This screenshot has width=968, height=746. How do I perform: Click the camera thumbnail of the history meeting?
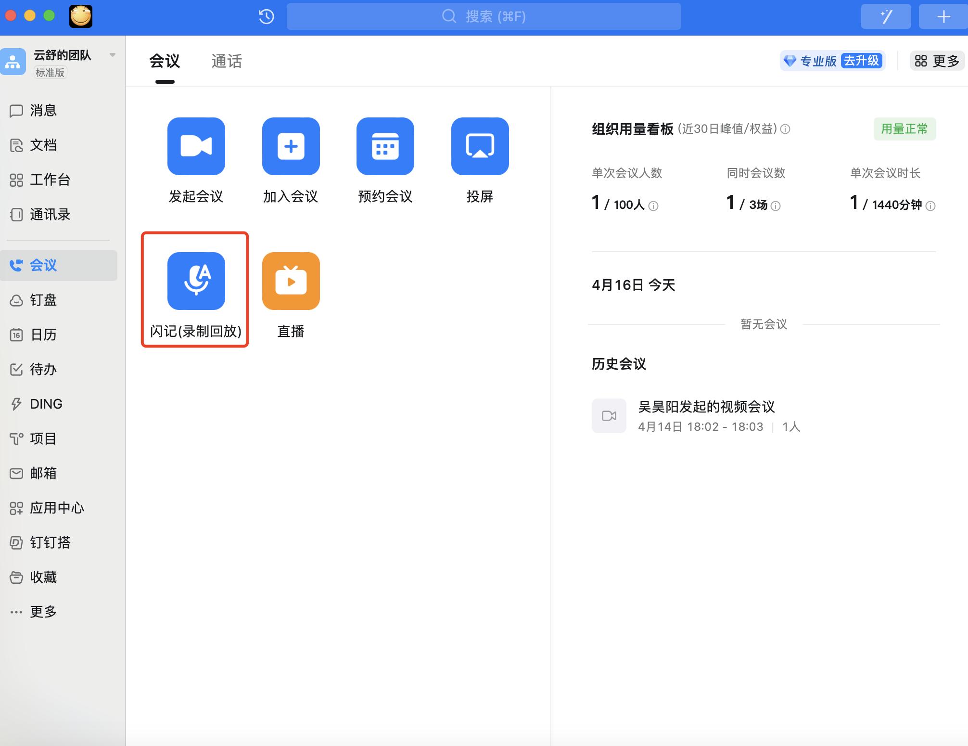coord(609,416)
